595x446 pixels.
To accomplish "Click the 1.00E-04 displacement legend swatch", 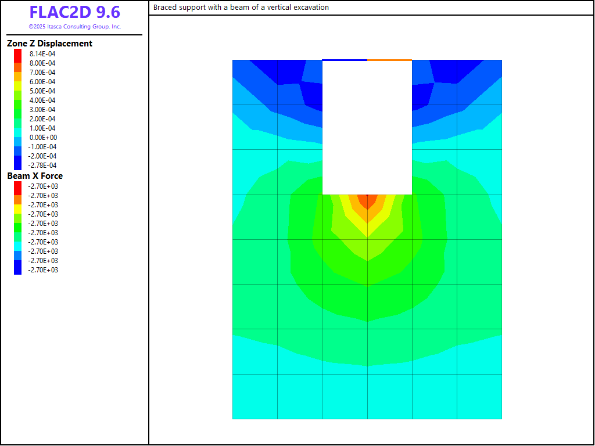I will (x=18, y=128).
